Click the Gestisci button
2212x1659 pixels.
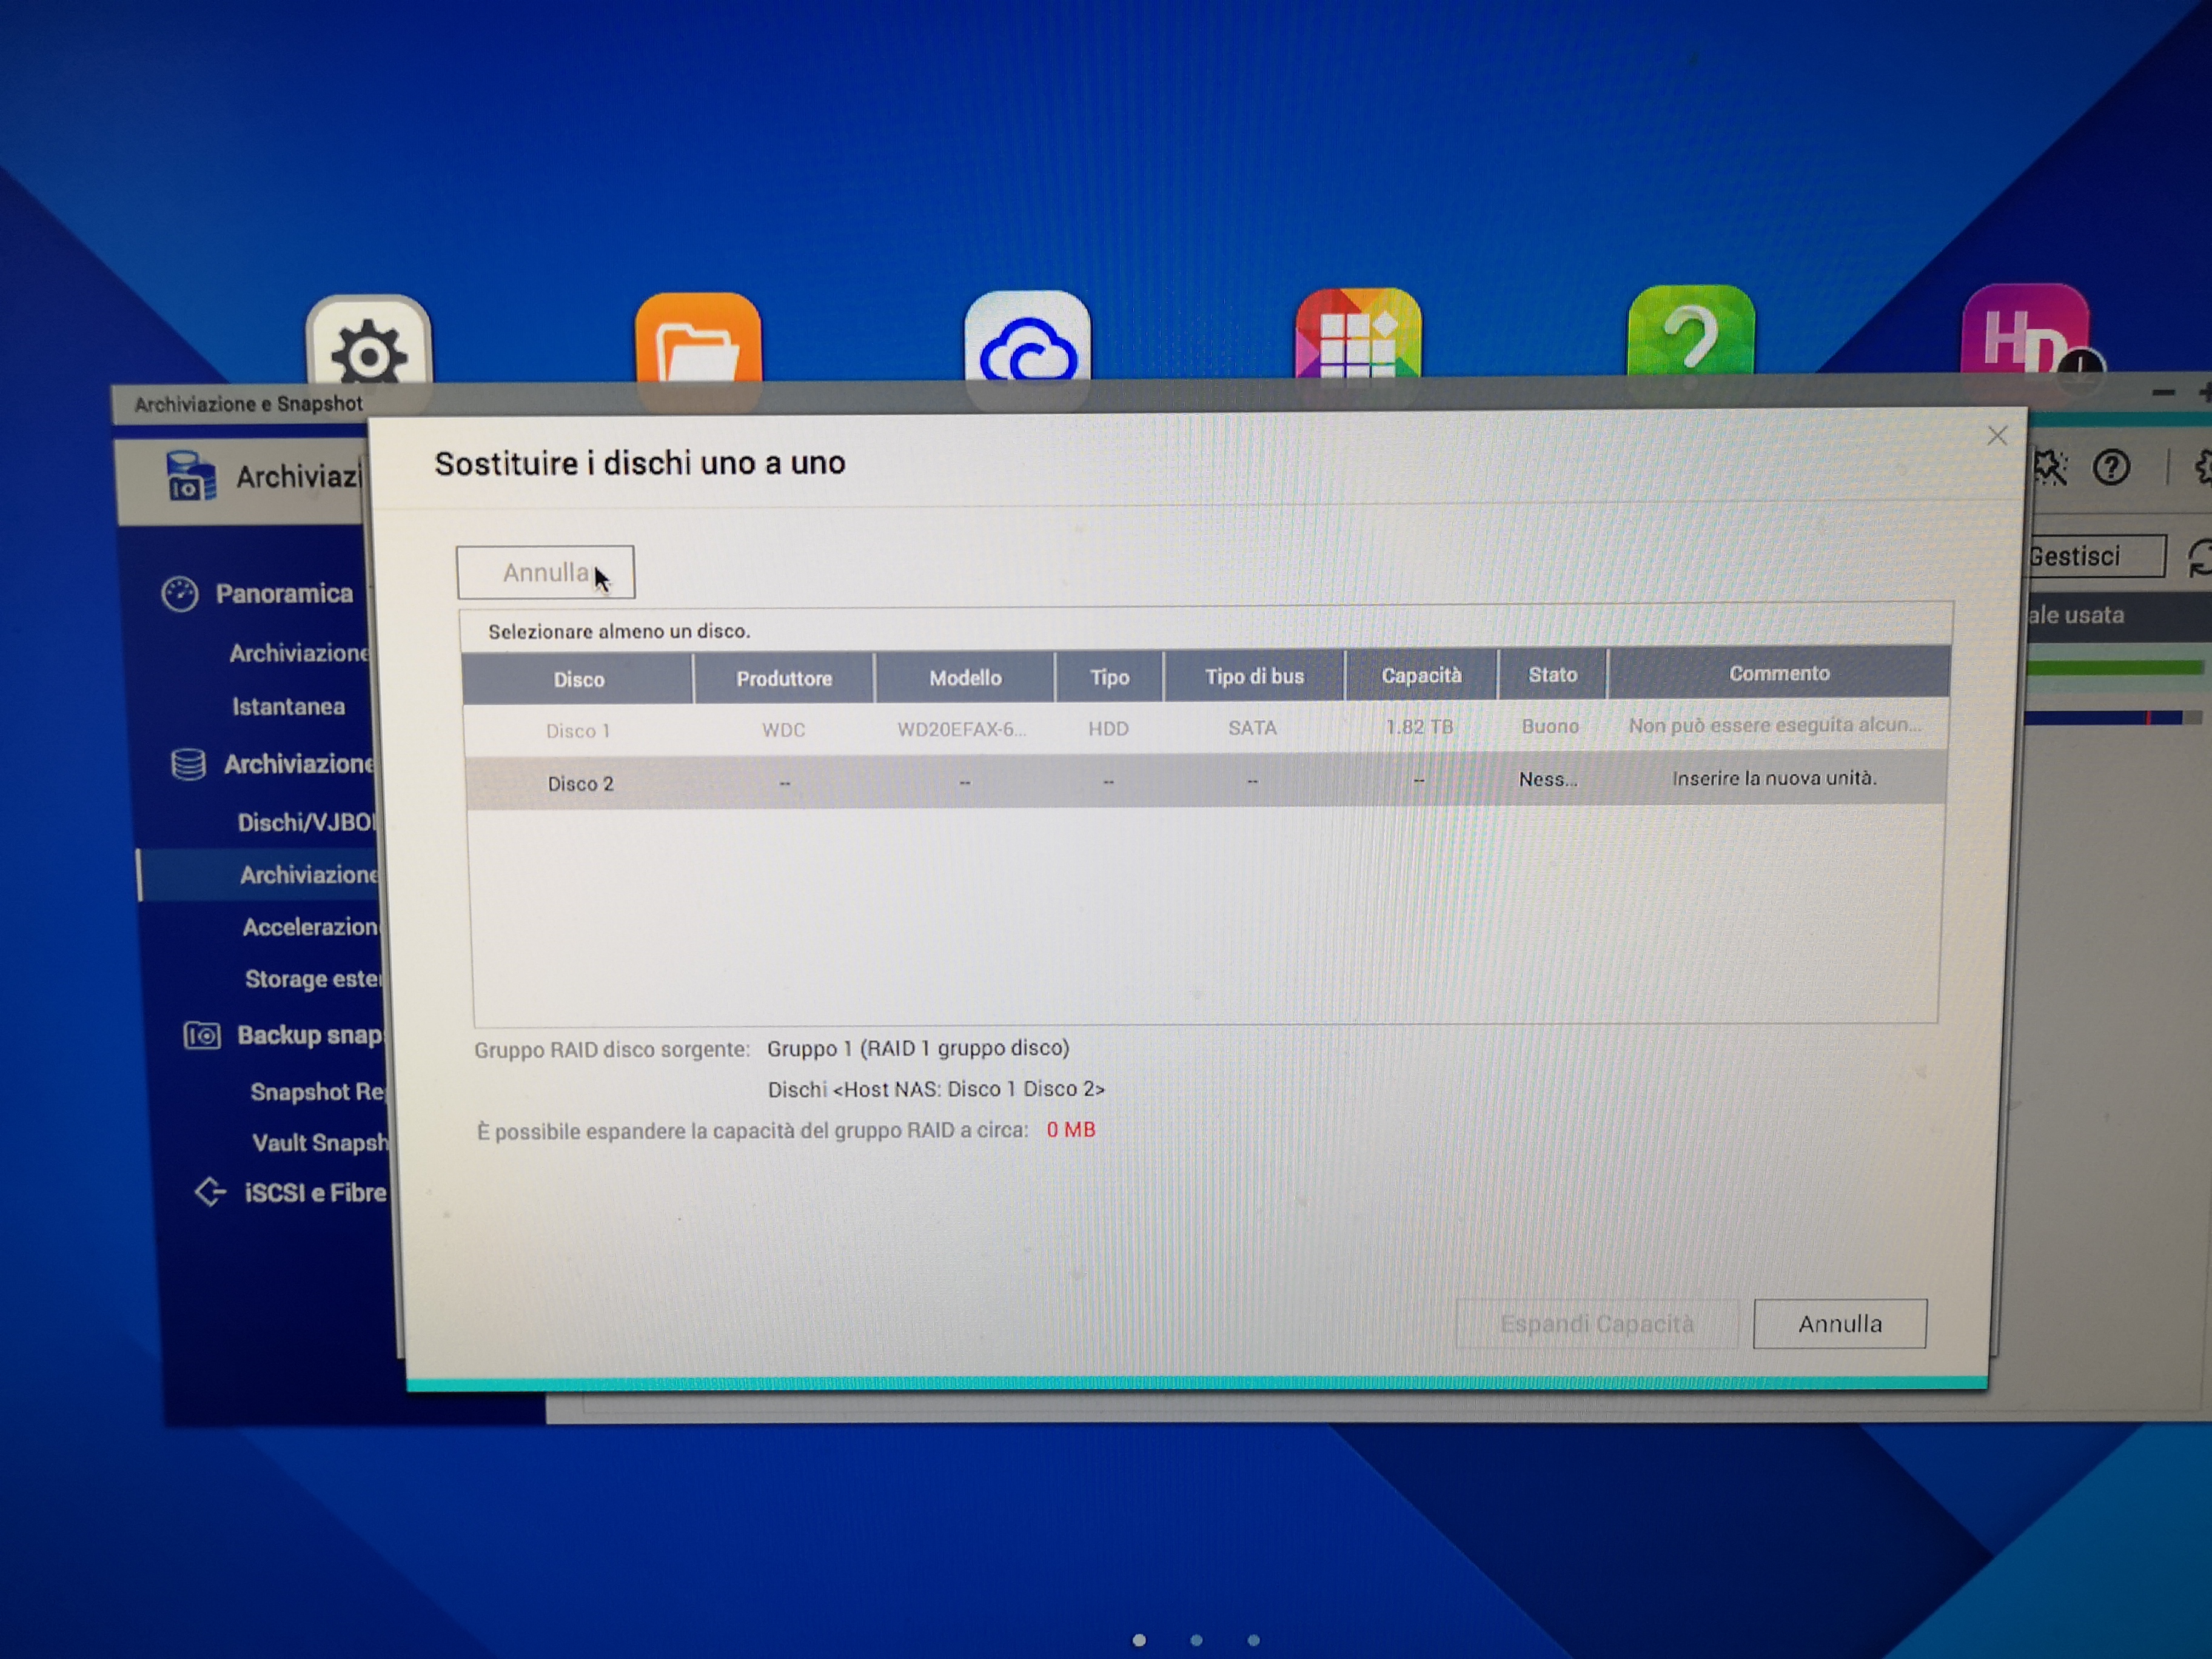tap(2090, 556)
